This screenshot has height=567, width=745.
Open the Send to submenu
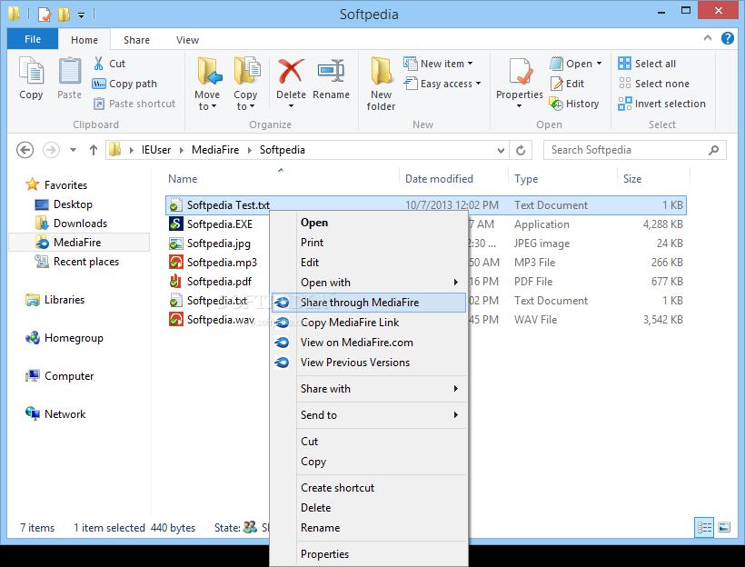coord(369,415)
